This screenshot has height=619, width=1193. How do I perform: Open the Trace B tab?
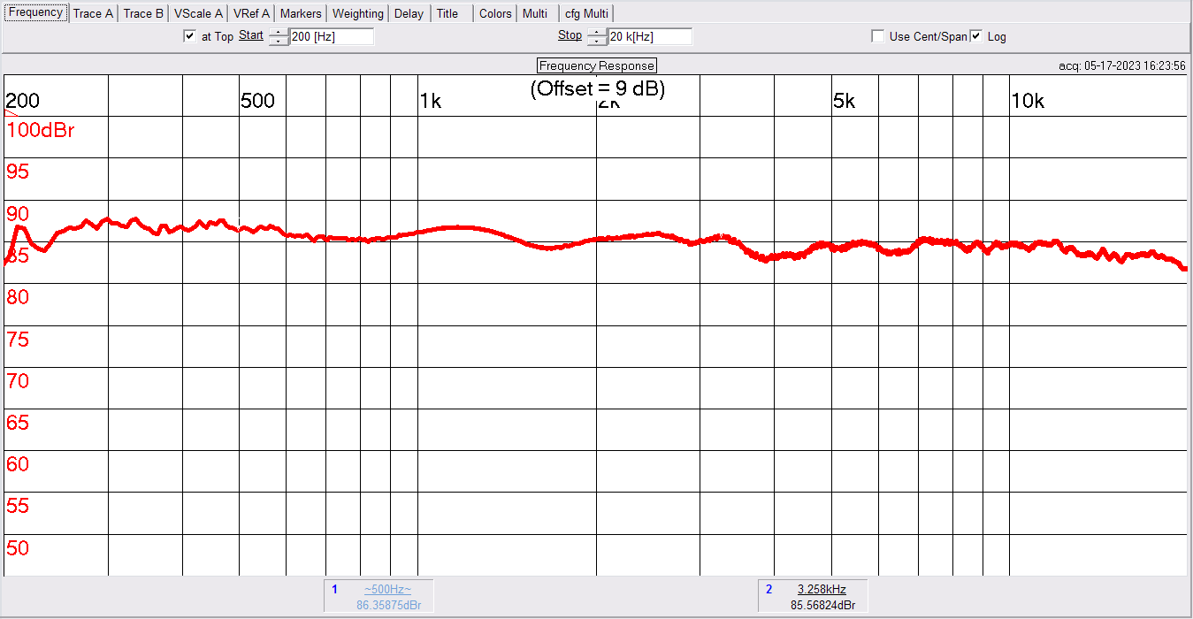[143, 13]
